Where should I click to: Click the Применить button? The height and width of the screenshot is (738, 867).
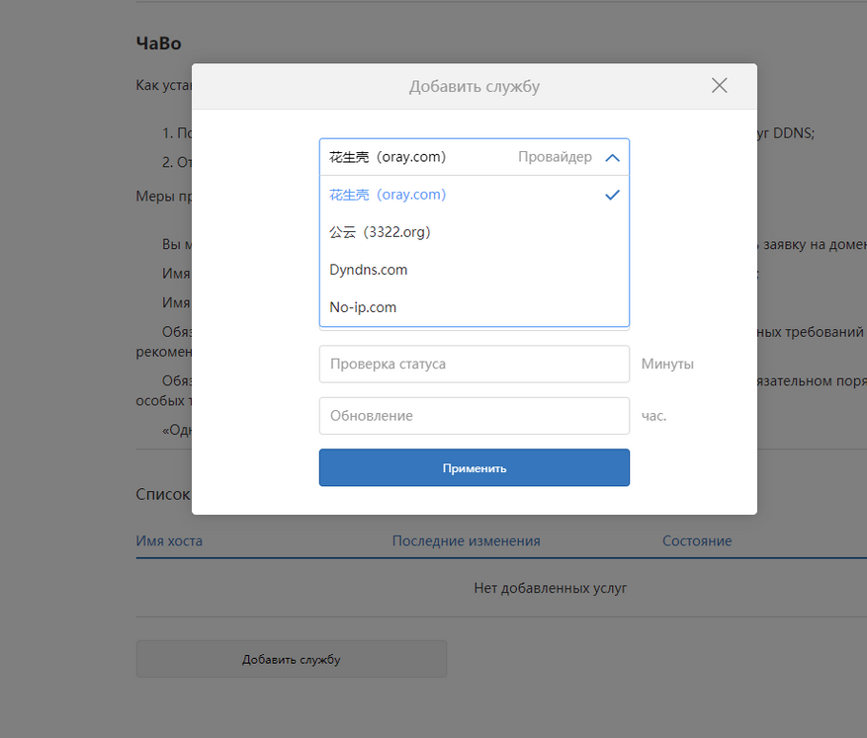474,468
